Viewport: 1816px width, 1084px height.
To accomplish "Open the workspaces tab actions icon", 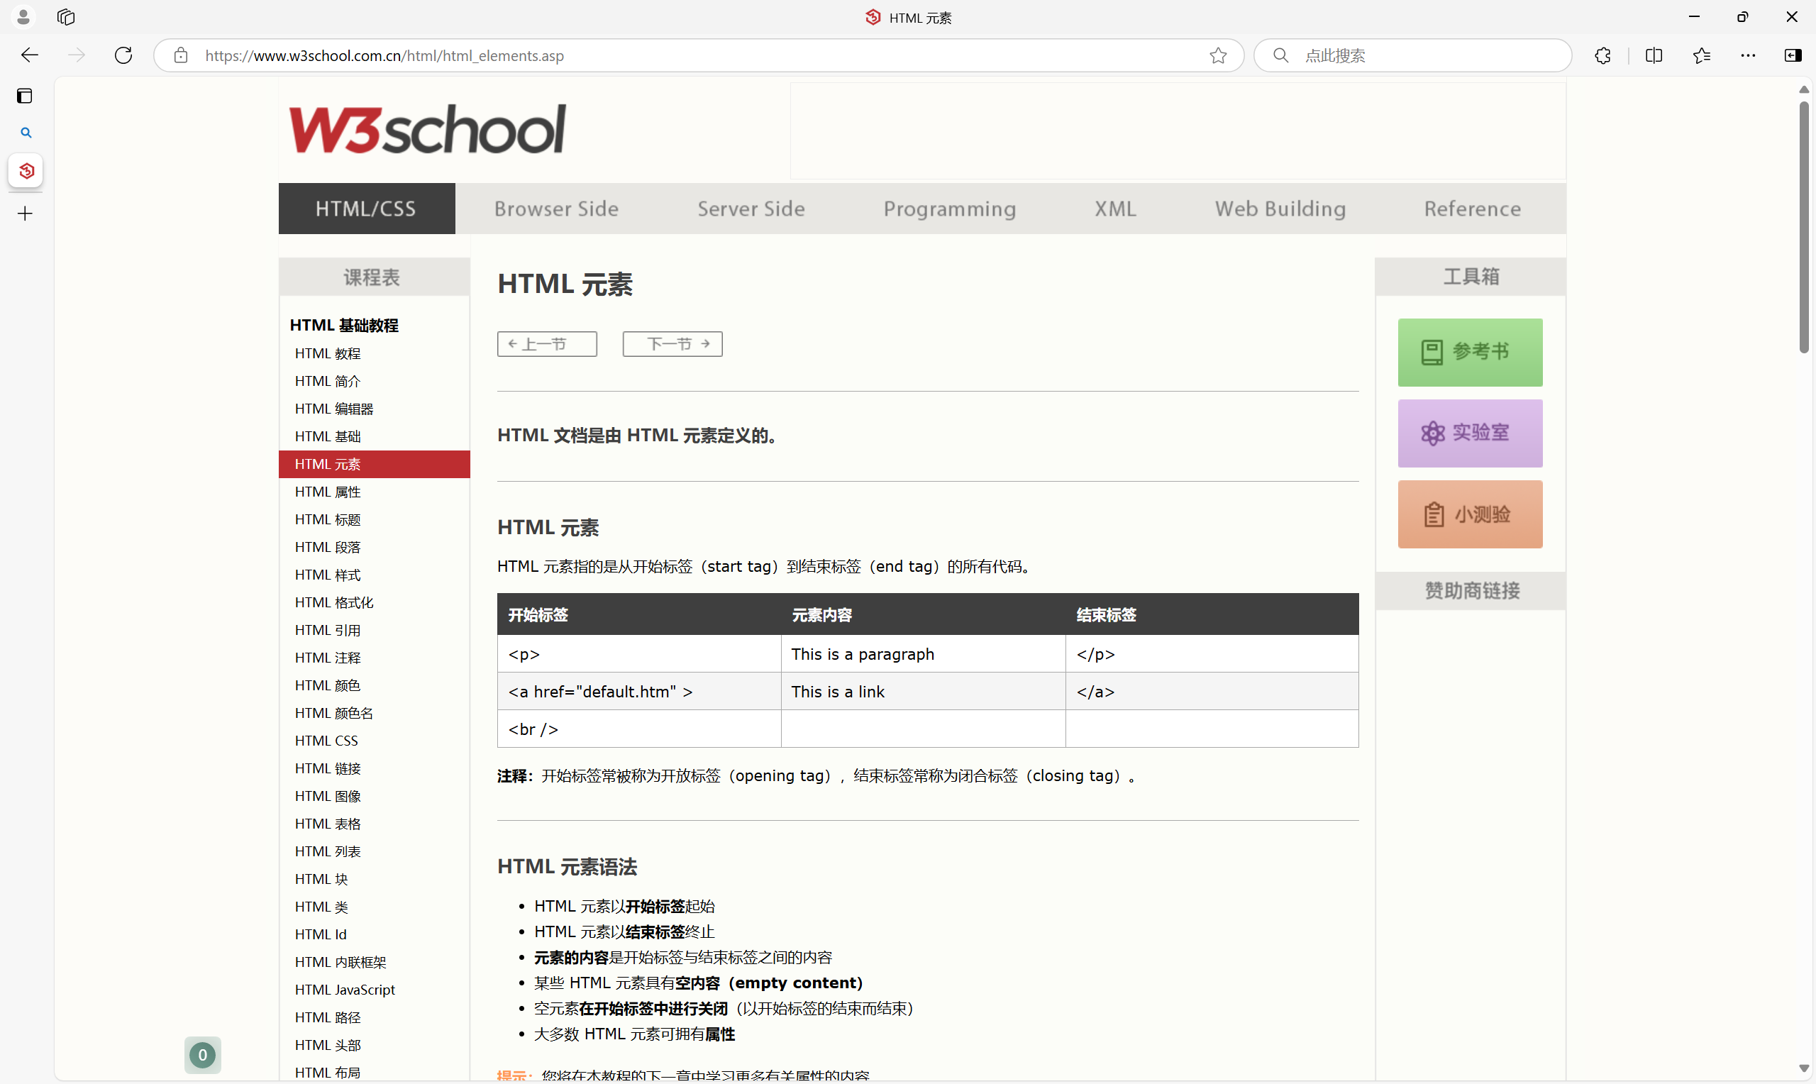I will [66, 17].
